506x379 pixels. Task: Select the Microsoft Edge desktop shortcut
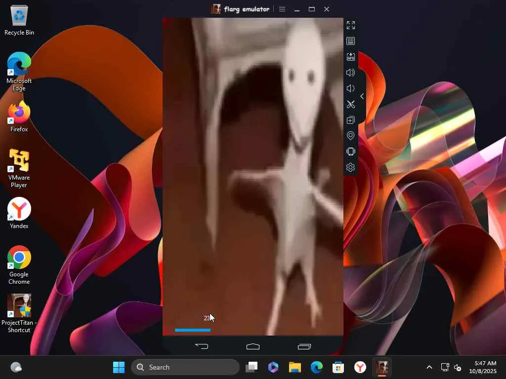(x=19, y=72)
